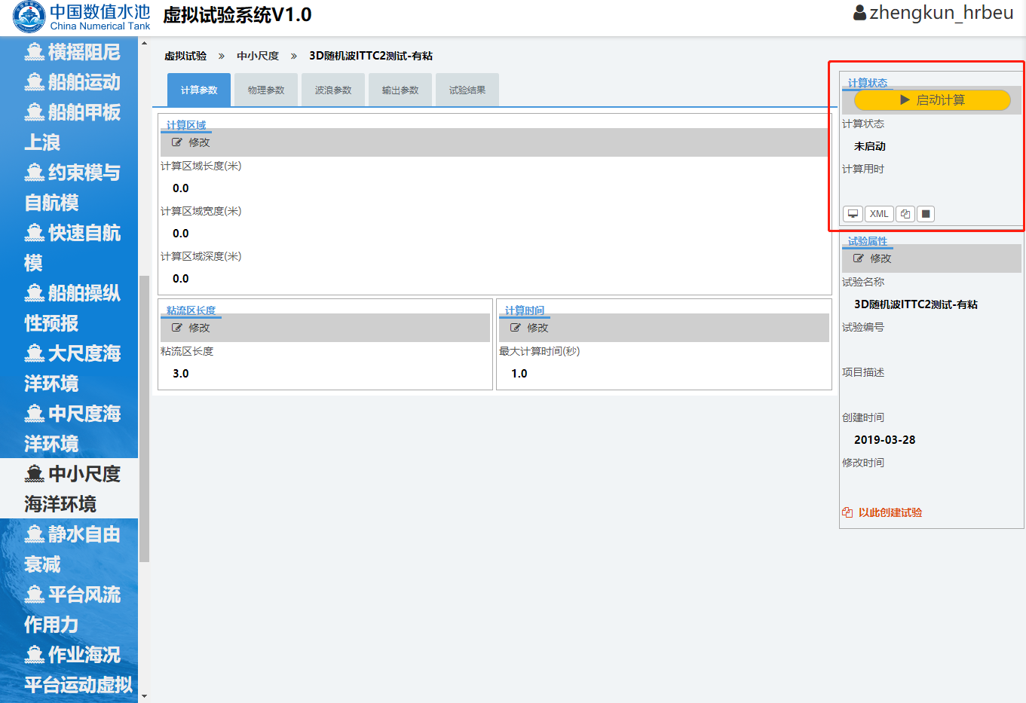This screenshot has width=1026, height=703.
Task: Click the 以此创建试验 link
Action: [x=890, y=512]
